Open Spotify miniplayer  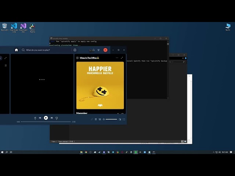120,119
